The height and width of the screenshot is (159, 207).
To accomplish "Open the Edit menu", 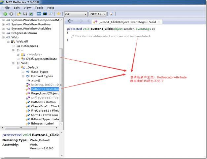I will pyautogui.click(x=17, y=8).
